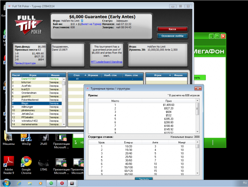
Task: Open Google Chrome desktop icon
Action: click(x=26, y=165)
